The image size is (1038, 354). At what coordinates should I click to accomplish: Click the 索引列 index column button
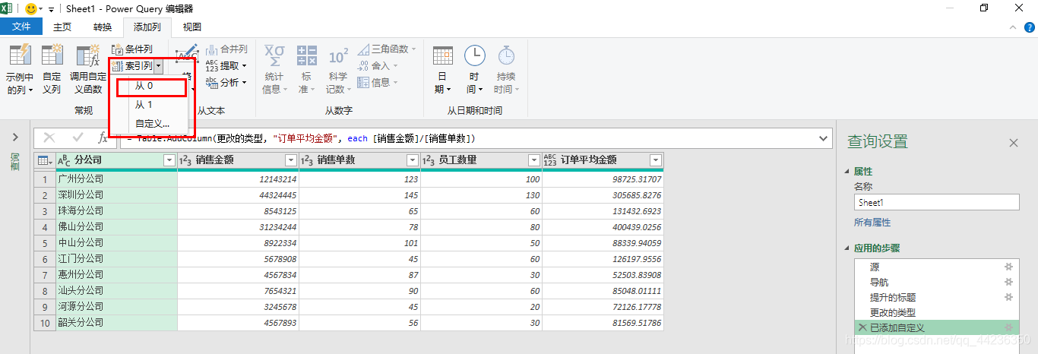(132, 66)
